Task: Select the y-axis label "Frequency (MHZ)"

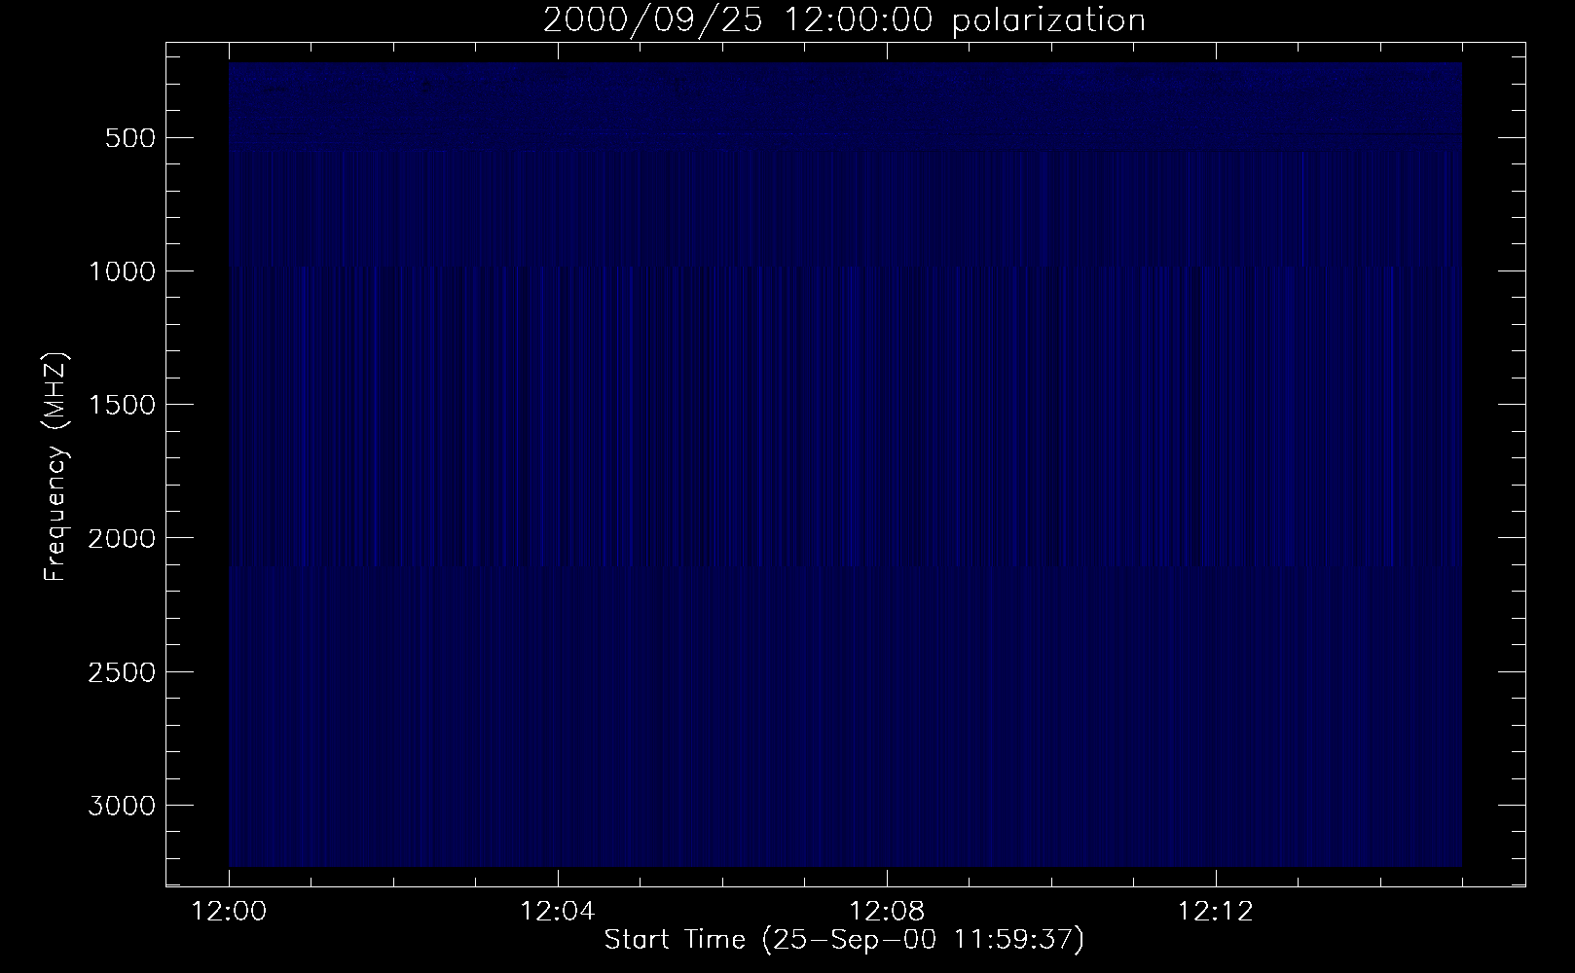Action: coord(55,466)
